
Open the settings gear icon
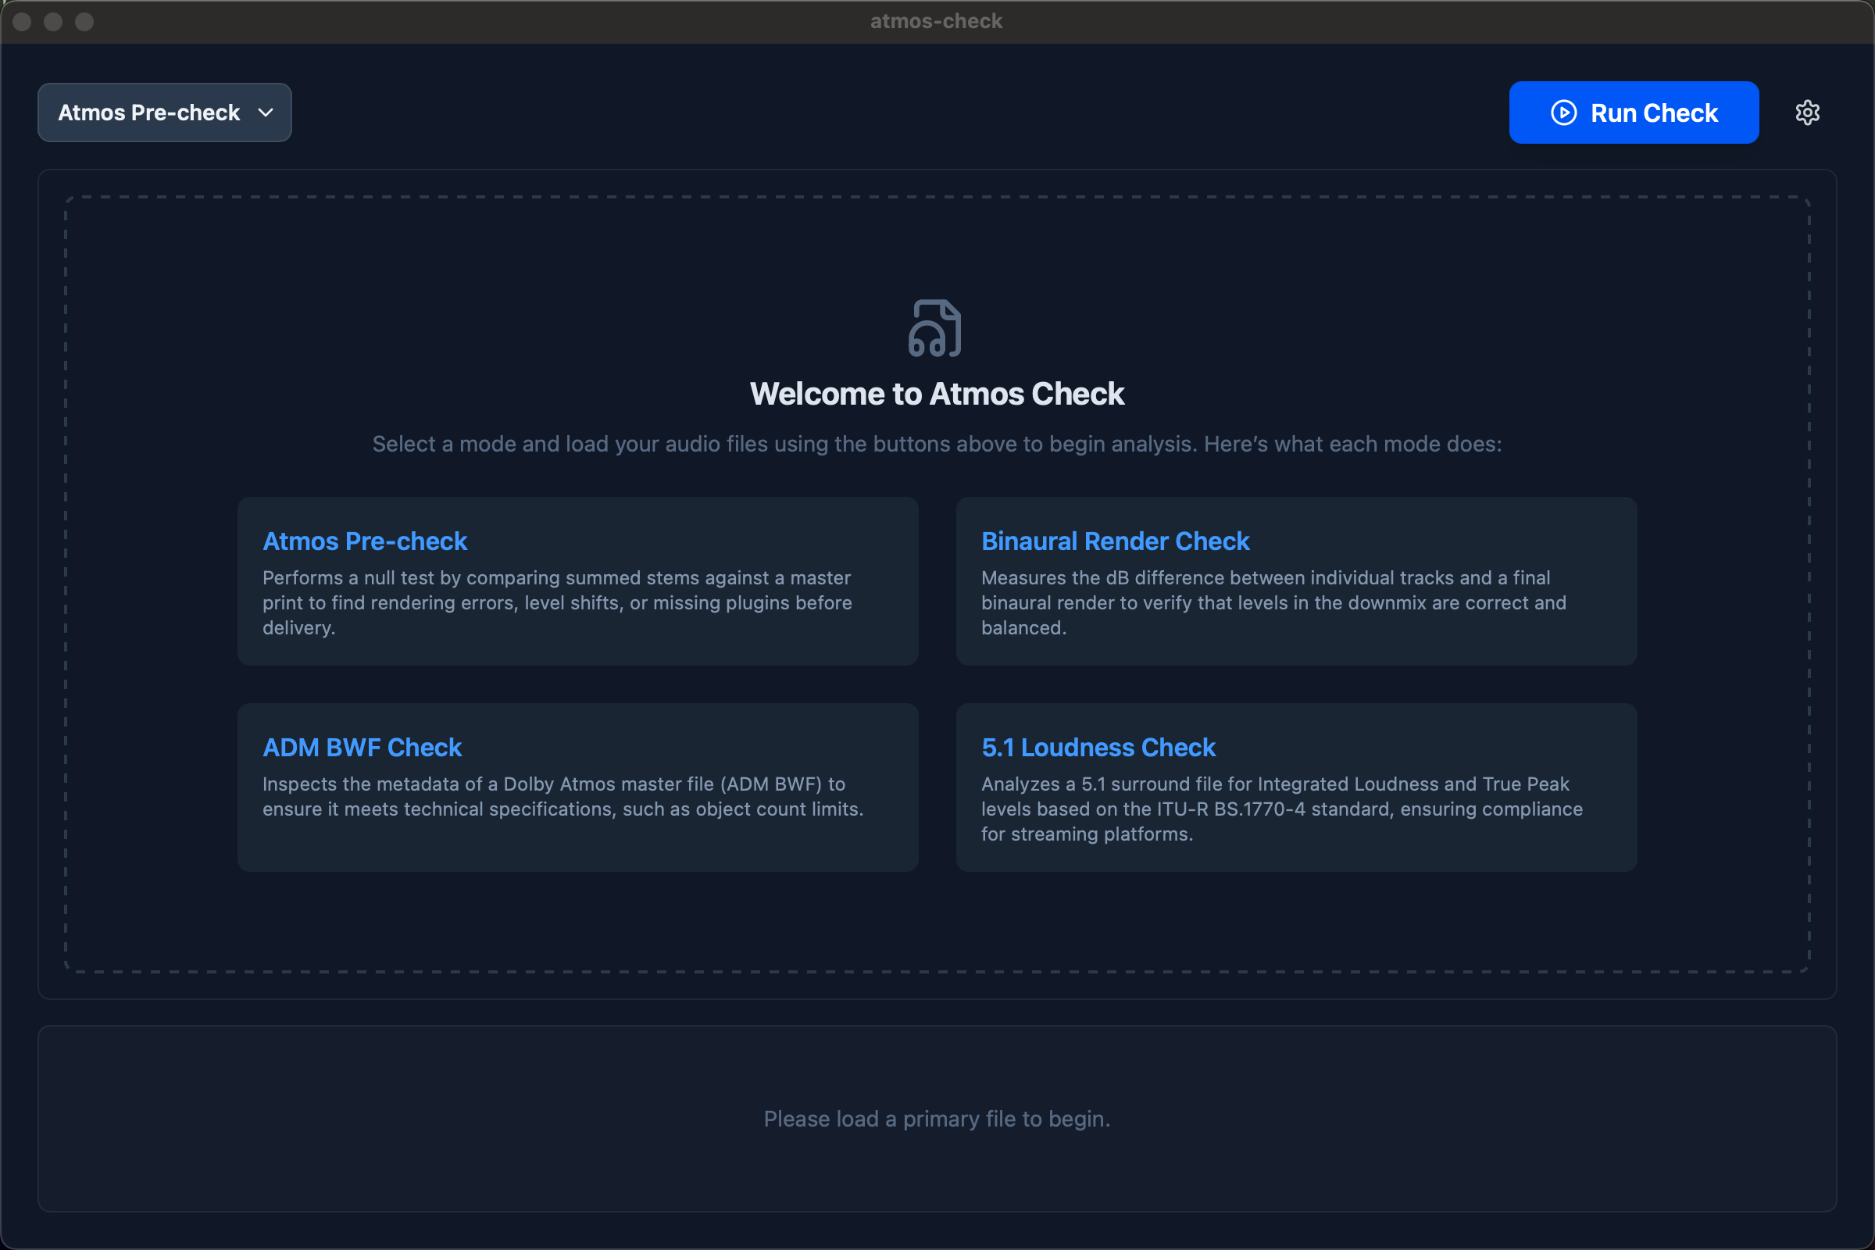1807,112
